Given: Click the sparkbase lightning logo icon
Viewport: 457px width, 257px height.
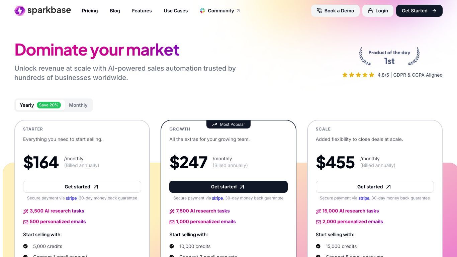Looking at the screenshot, I should click(20, 11).
